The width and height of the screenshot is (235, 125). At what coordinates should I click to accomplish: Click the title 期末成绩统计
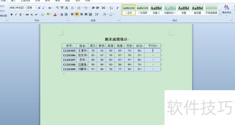116,40
